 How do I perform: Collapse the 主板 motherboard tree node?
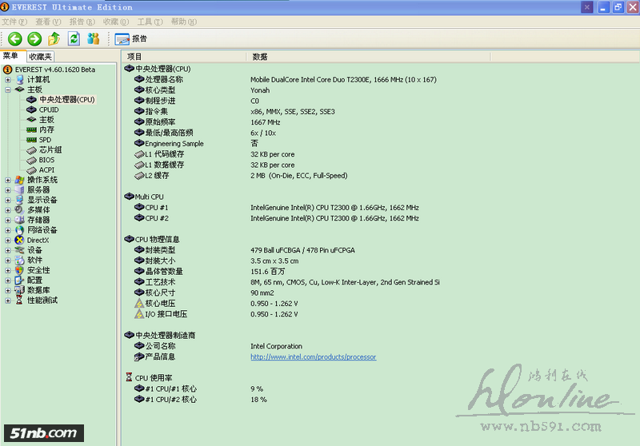(8, 90)
